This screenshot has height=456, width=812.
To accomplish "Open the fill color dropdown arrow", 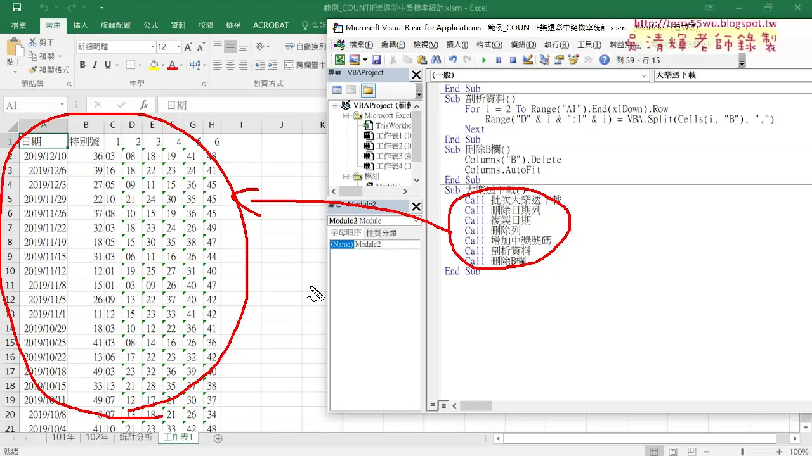I will point(162,65).
